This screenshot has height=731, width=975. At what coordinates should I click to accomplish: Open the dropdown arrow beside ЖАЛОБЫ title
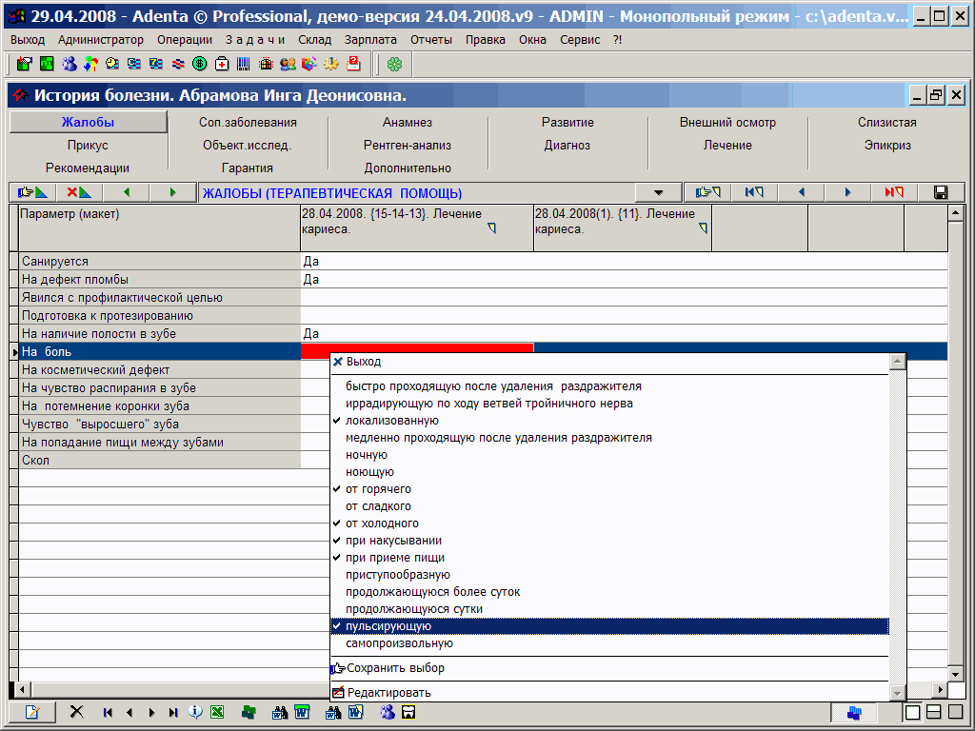coord(659,192)
